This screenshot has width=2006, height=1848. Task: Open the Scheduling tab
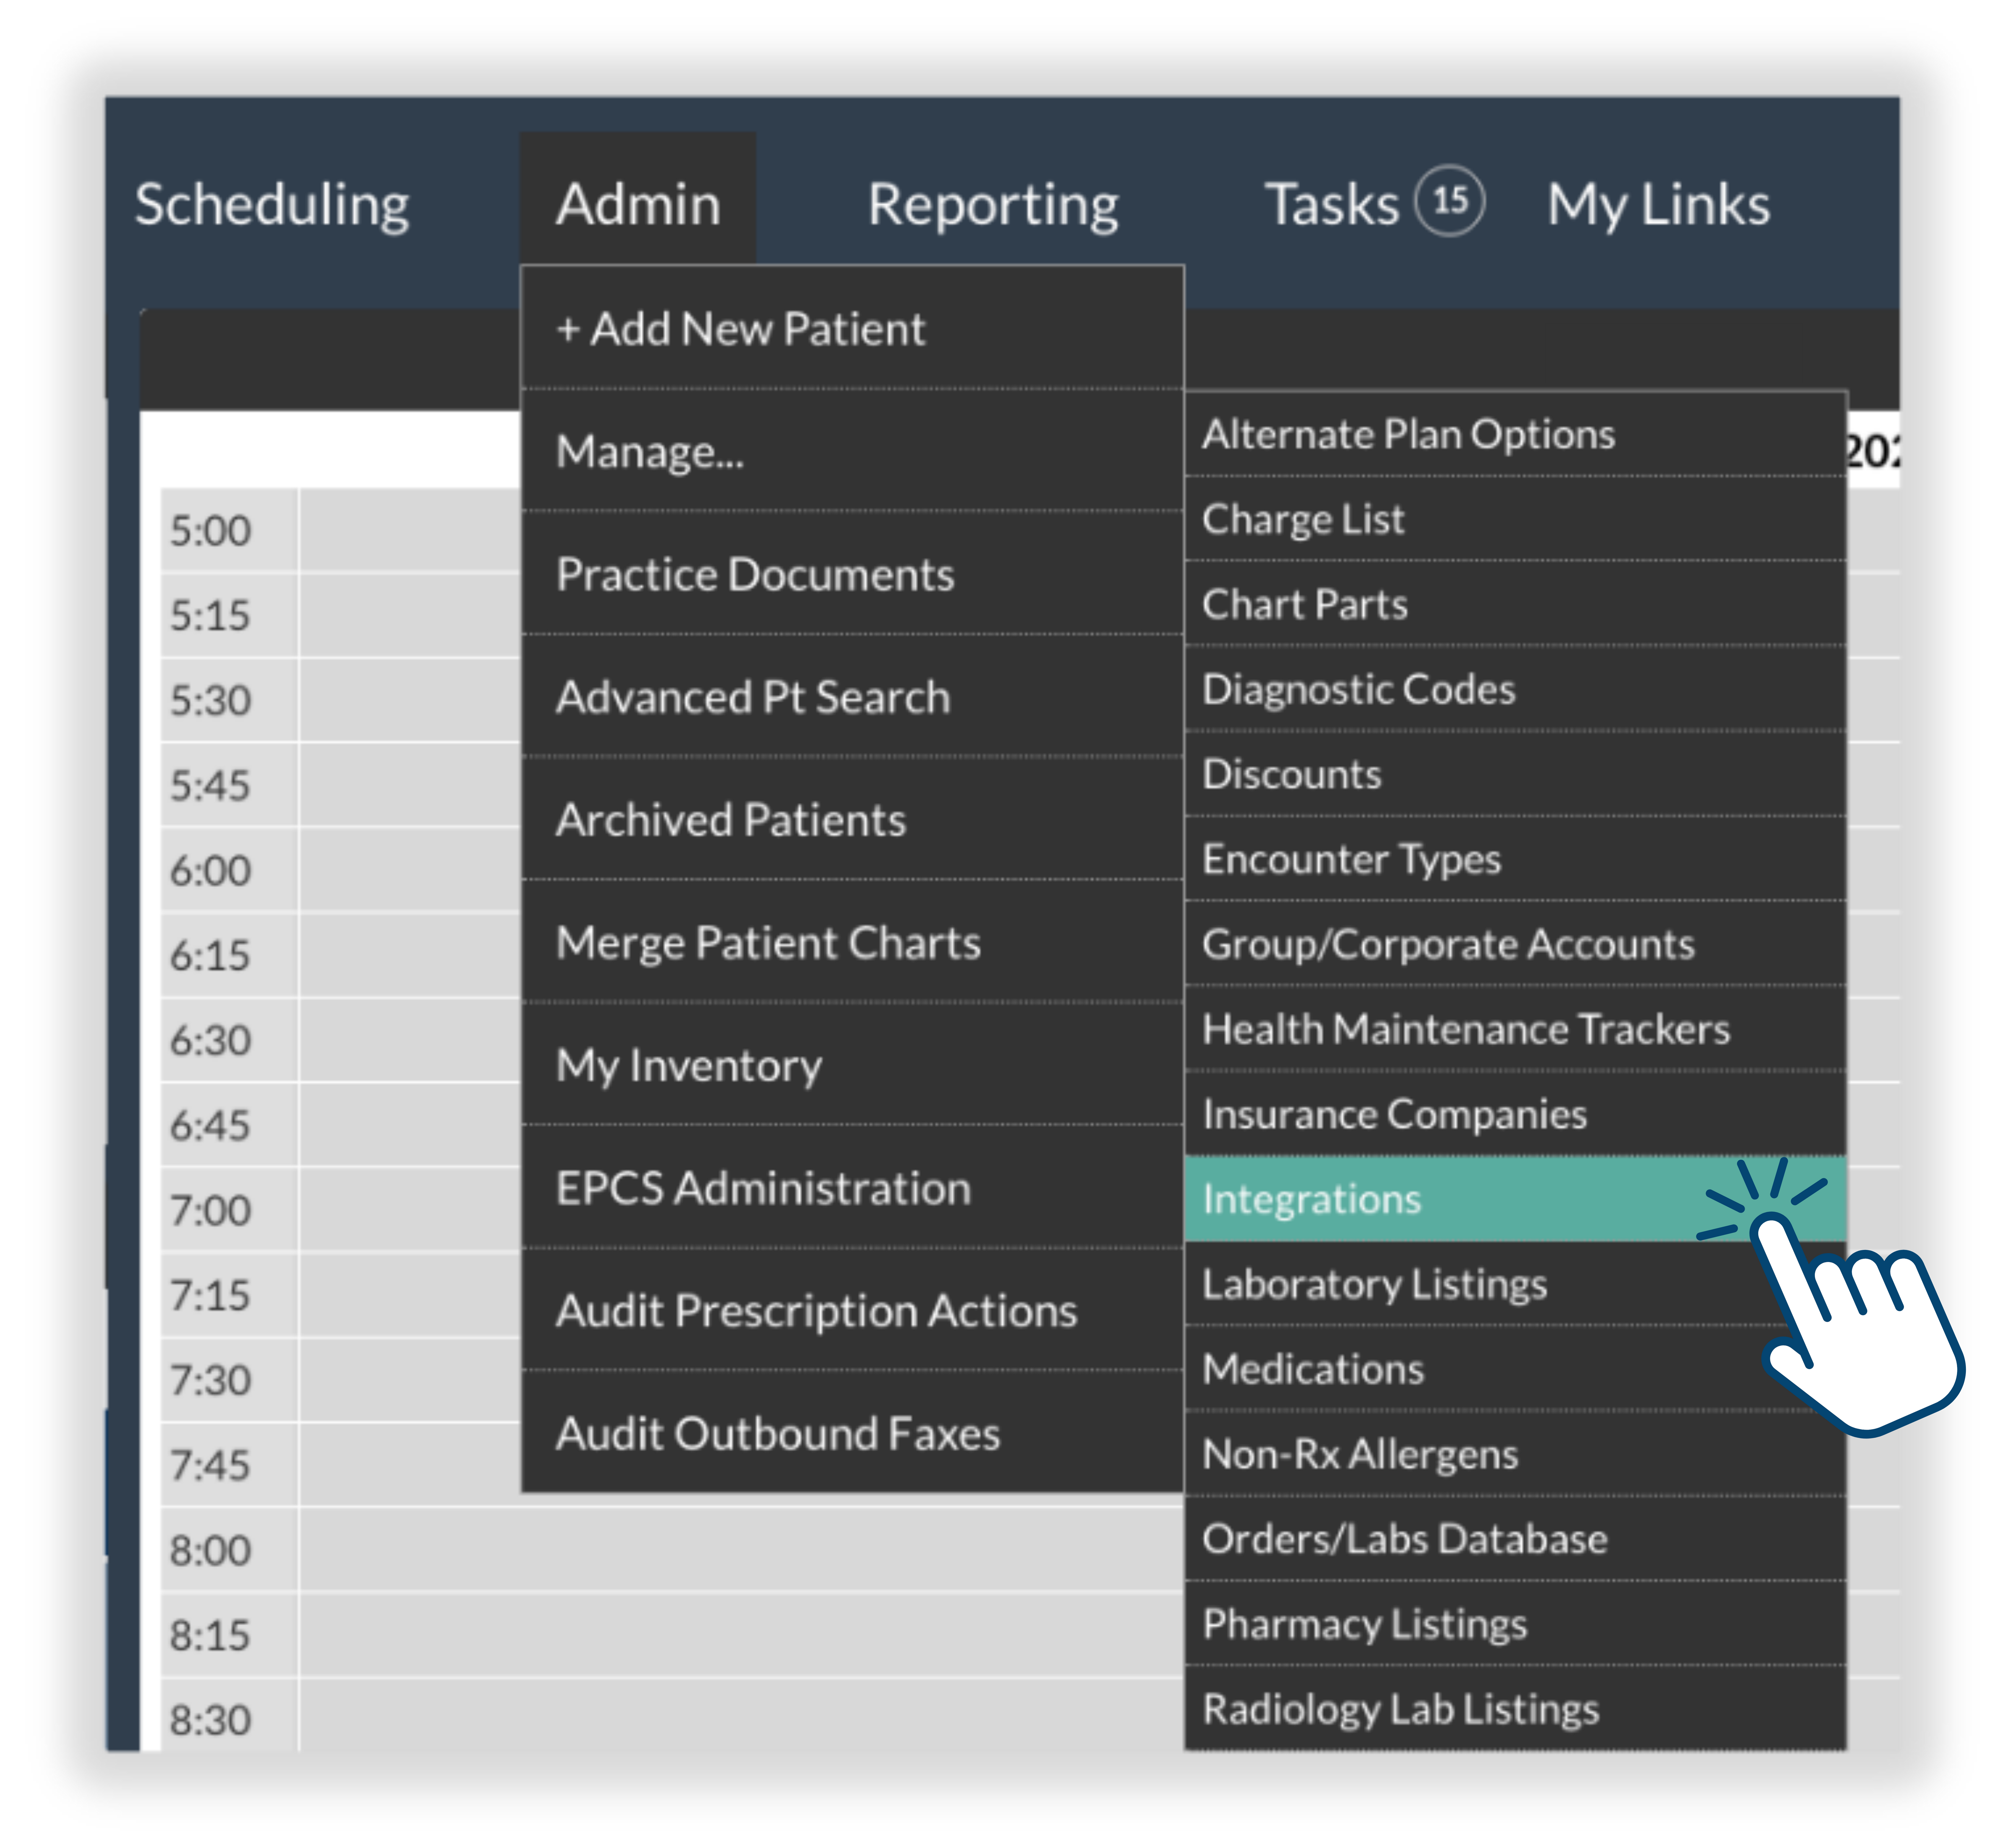tap(272, 205)
